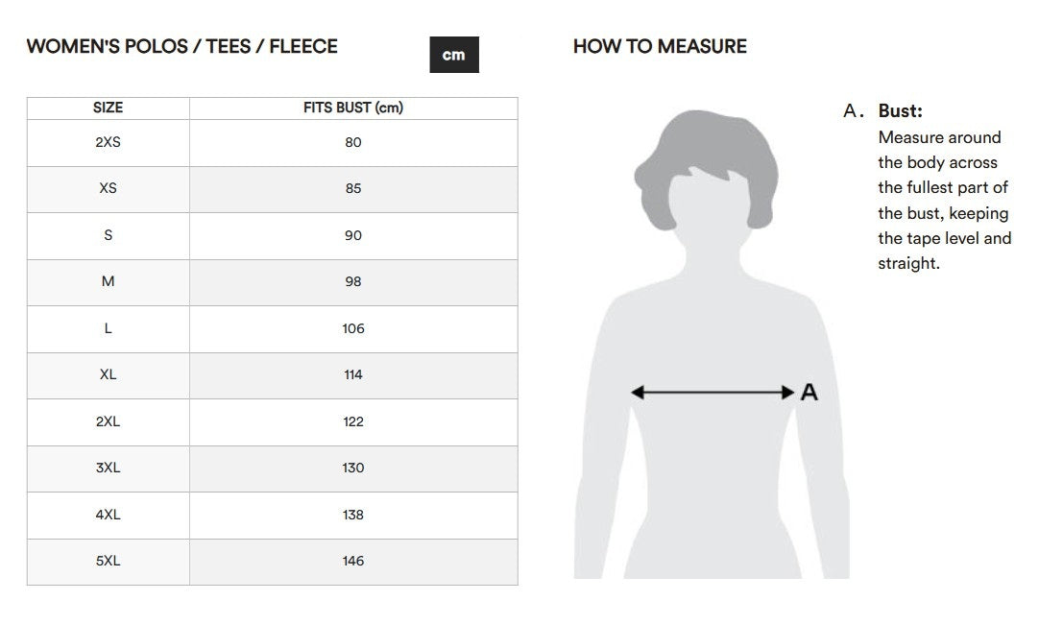Click the 138 bust value for 4XL
This screenshot has height=625, width=1063.
tap(353, 515)
